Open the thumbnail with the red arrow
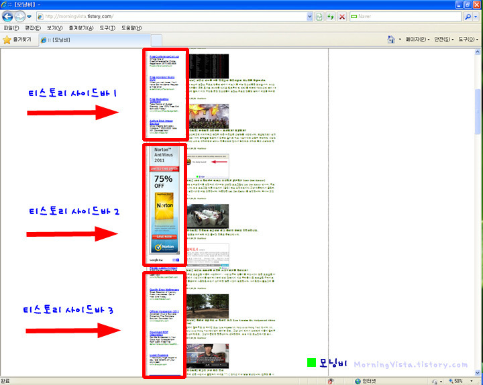Viewport: 483px width, 385px height. click(x=208, y=166)
